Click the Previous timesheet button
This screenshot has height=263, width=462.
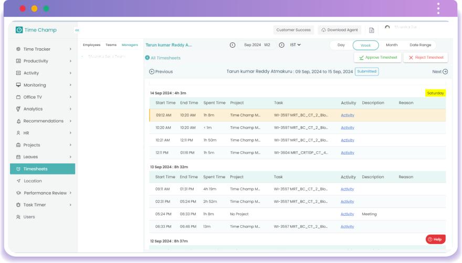tap(161, 72)
